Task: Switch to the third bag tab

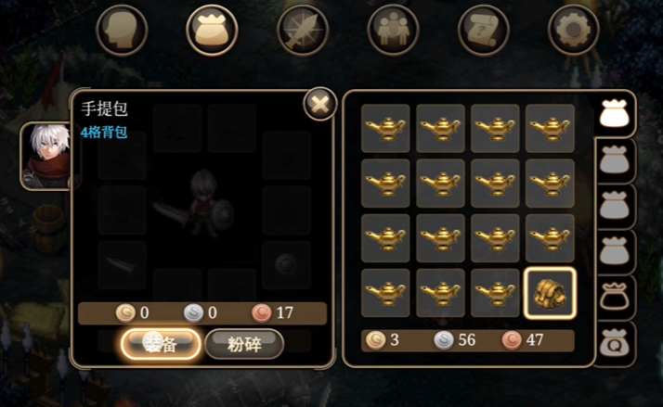Action: pos(615,206)
